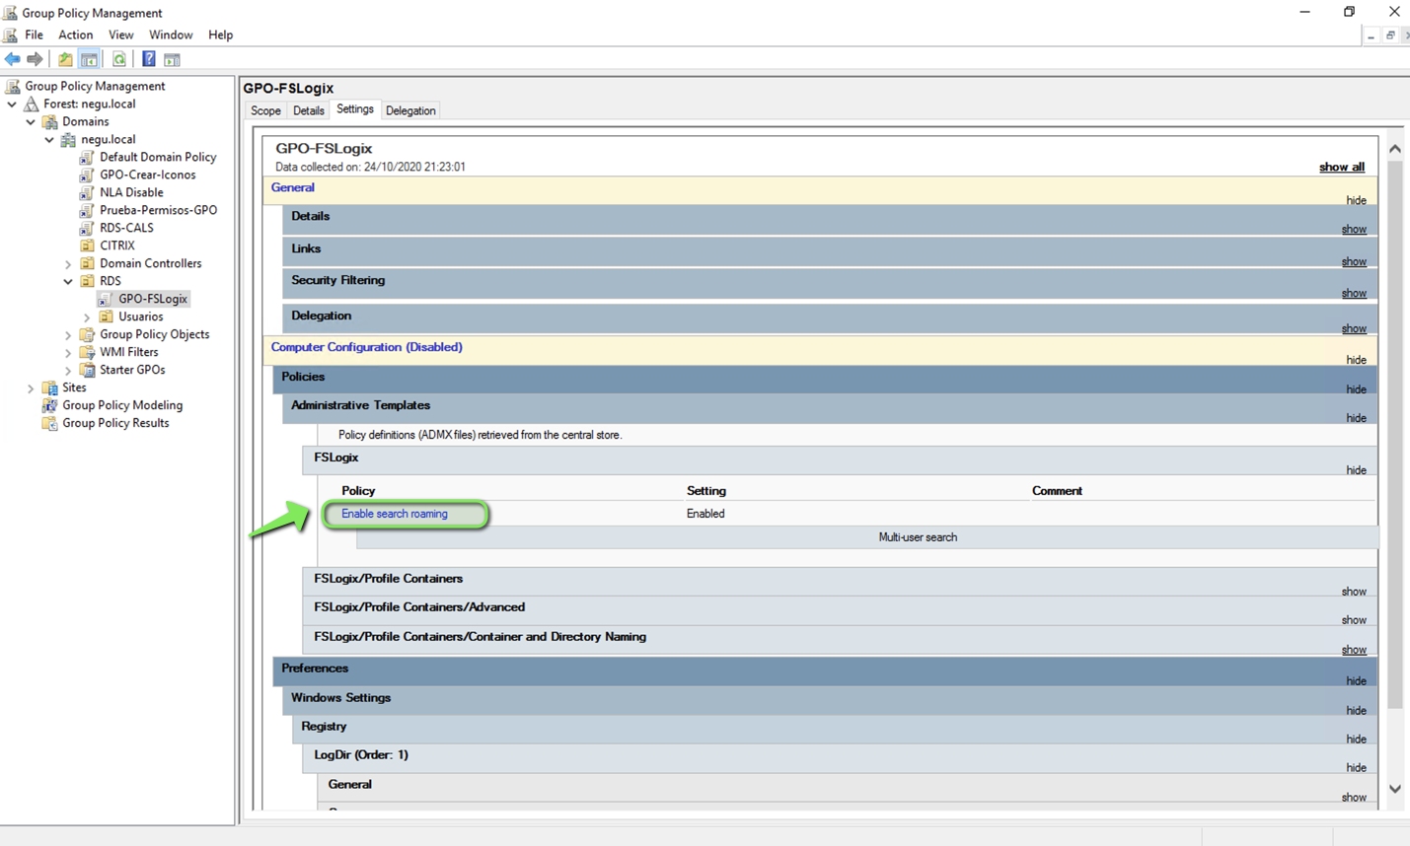This screenshot has width=1410, height=846.
Task: Click the show all link
Action: tap(1342, 167)
